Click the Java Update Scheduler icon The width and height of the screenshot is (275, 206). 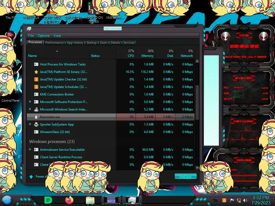(x=36, y=87)
